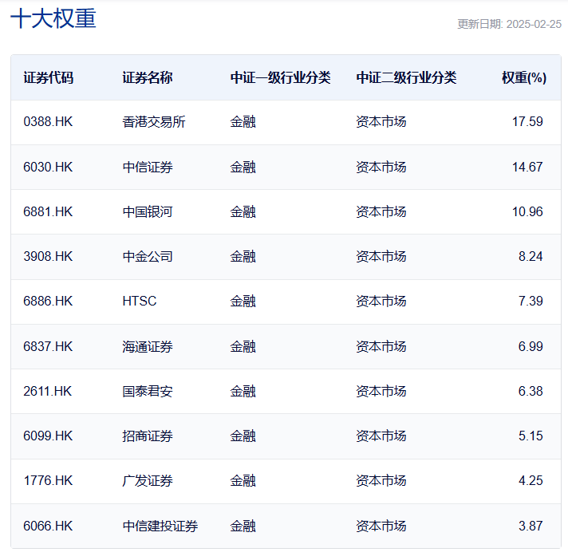Select the name 广发证券
Image resolution: width=568 pixels, height=556 pixels.
coord(148,481)
